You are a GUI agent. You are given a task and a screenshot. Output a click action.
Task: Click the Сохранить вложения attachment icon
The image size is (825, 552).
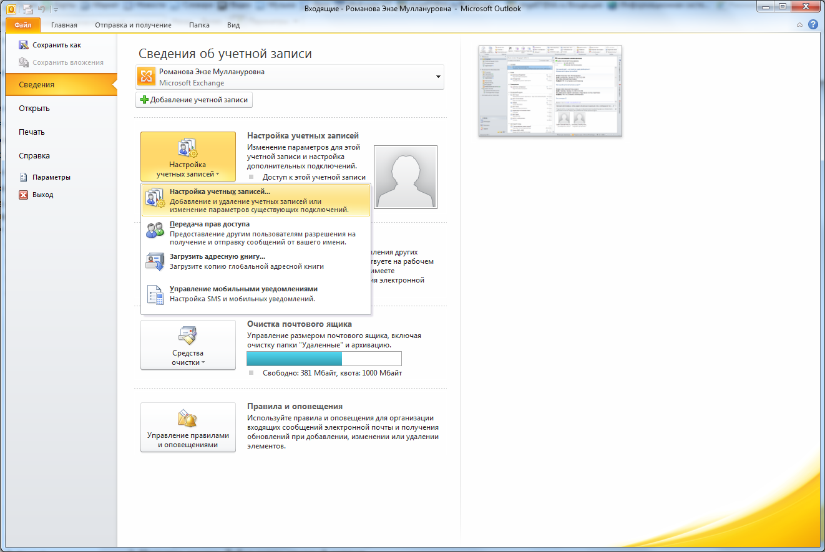pos(24,62)
